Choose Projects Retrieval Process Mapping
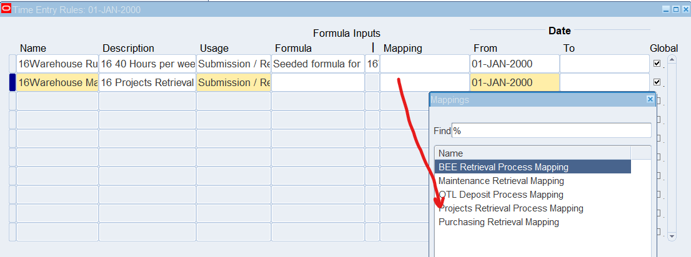691x257 pixels. click(x=511, y=208)
